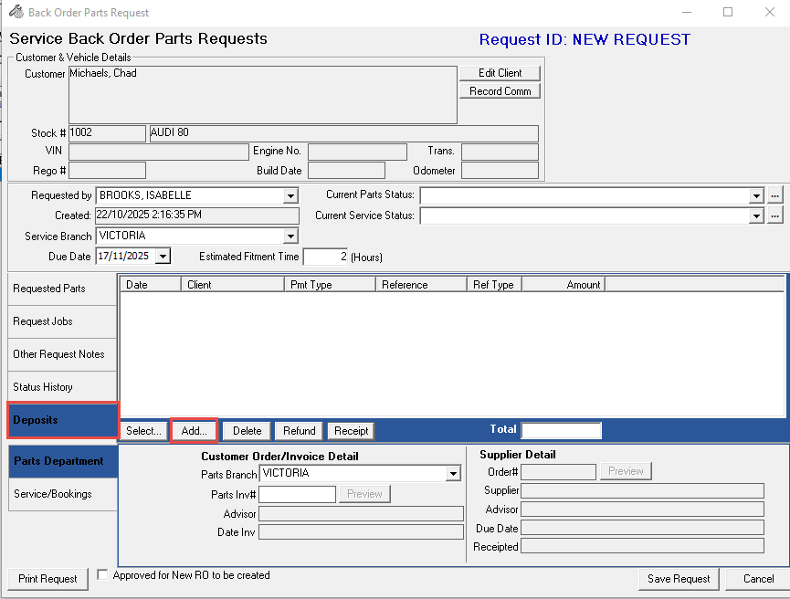Click the Edit Client button

[x=500, y=73]
